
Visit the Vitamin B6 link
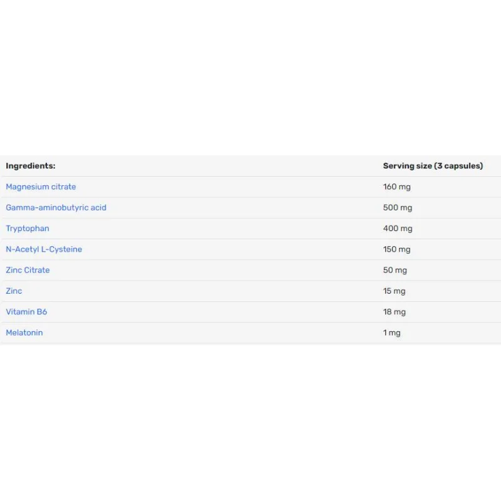26,311
